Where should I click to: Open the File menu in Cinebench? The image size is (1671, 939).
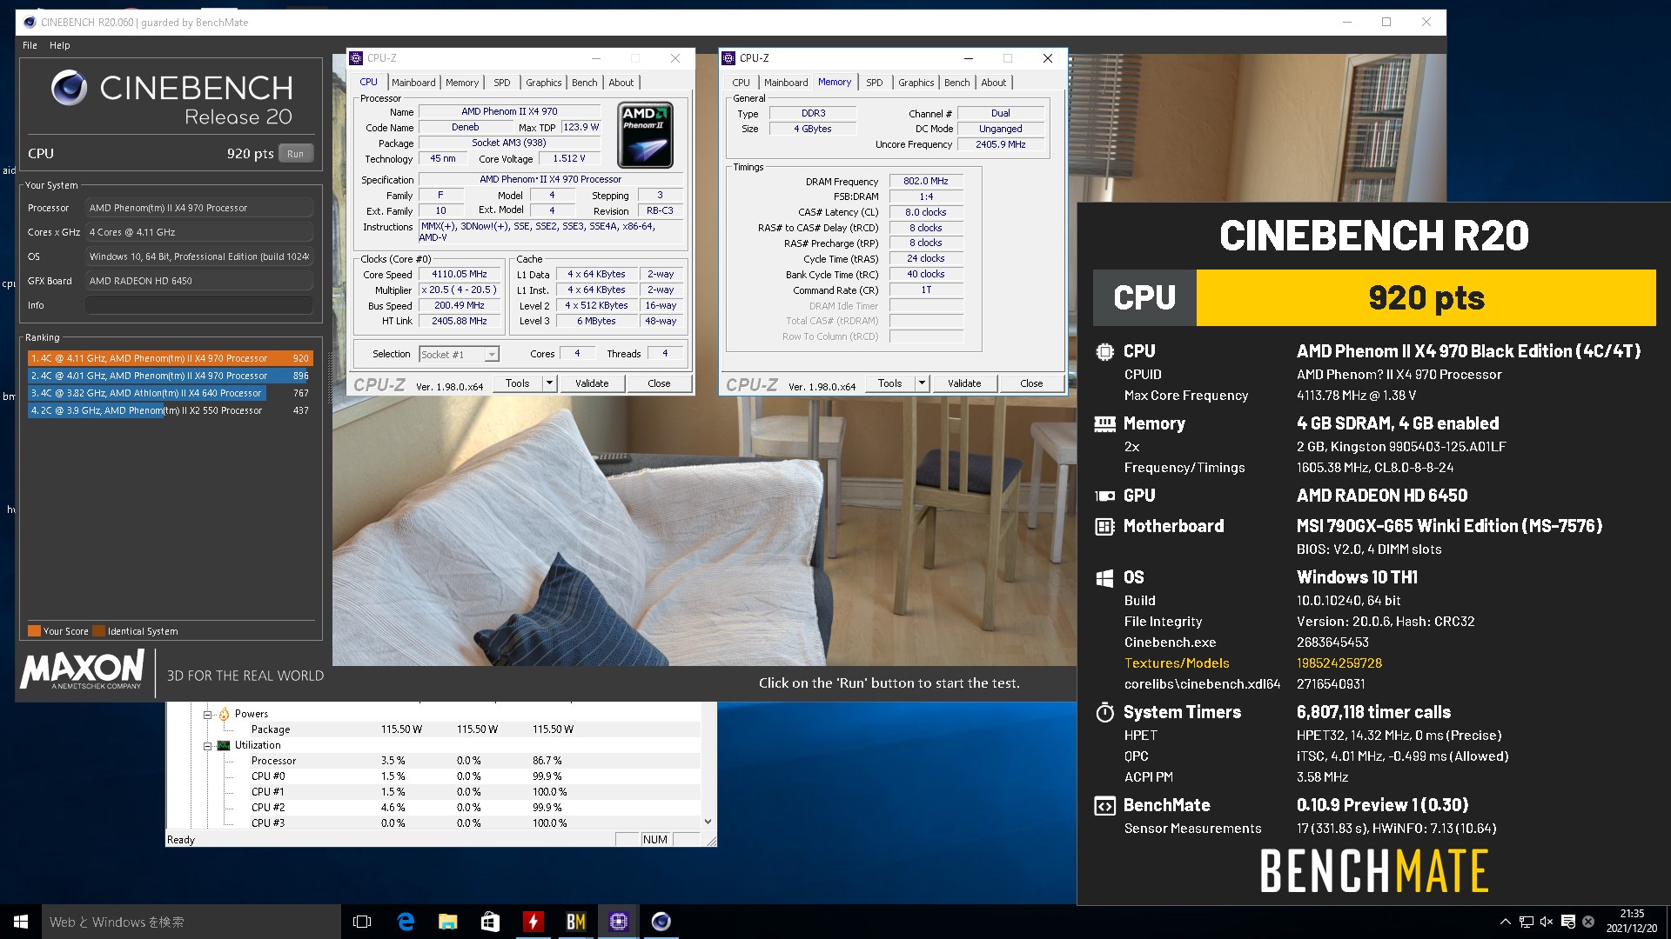tap(30, 45)
